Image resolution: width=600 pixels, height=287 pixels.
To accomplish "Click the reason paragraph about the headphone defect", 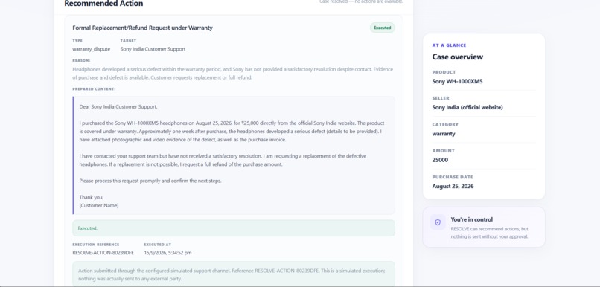I will pos(233,74).
